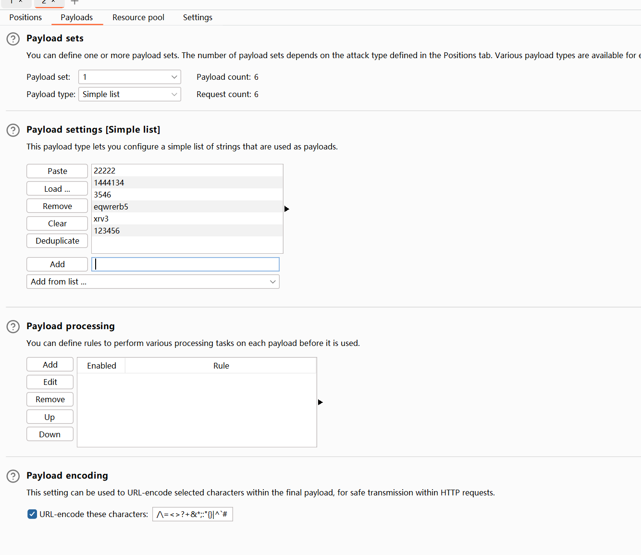
Task: Click the Down button
Action: pos(50,434)
